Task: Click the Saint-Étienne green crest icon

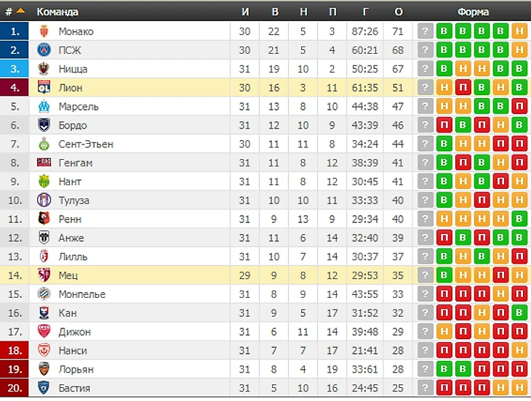Action: click(44, 144)
